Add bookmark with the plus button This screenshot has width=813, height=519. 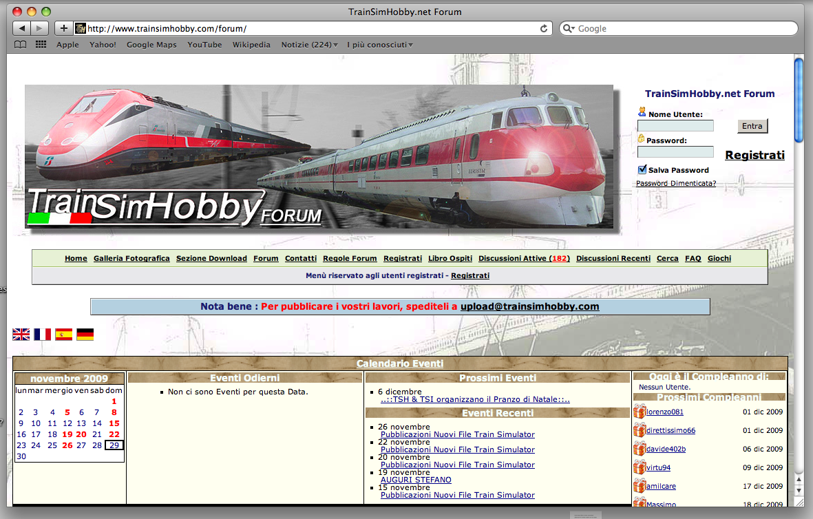click(x=63, y=28)
